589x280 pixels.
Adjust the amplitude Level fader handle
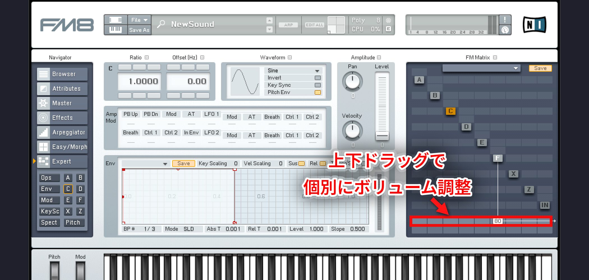click(382, 136)
